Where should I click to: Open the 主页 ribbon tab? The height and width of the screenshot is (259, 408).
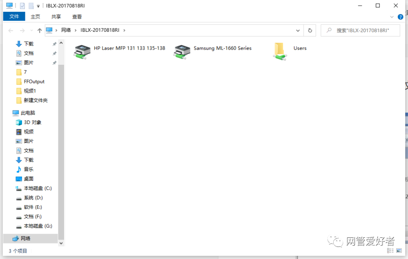(x=35, y=17)
